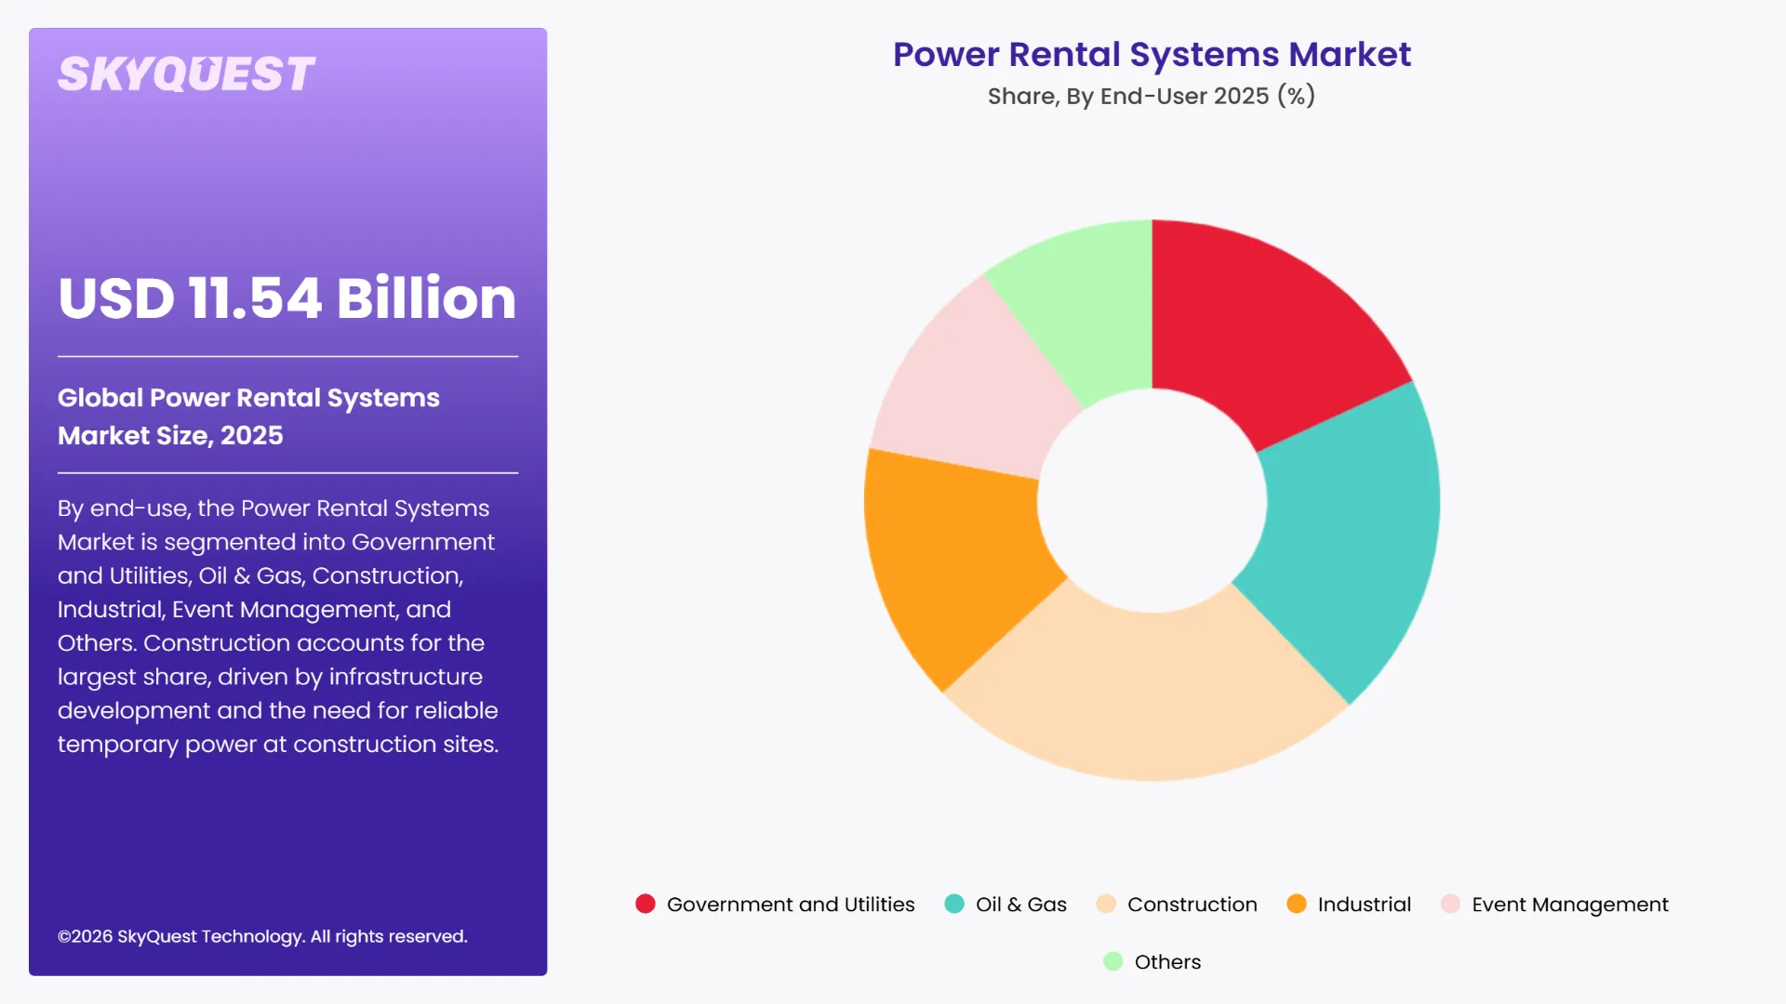Select the Construction legend label
1786x1004 pixels.
pos(1193,905)
